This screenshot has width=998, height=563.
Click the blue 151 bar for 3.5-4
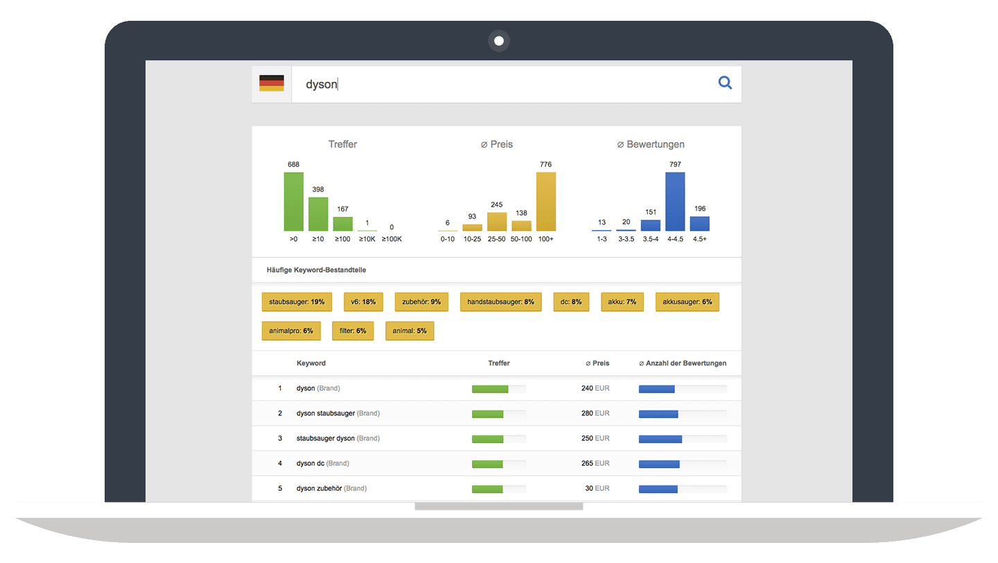pyautogui.click(x=651, y=225)
